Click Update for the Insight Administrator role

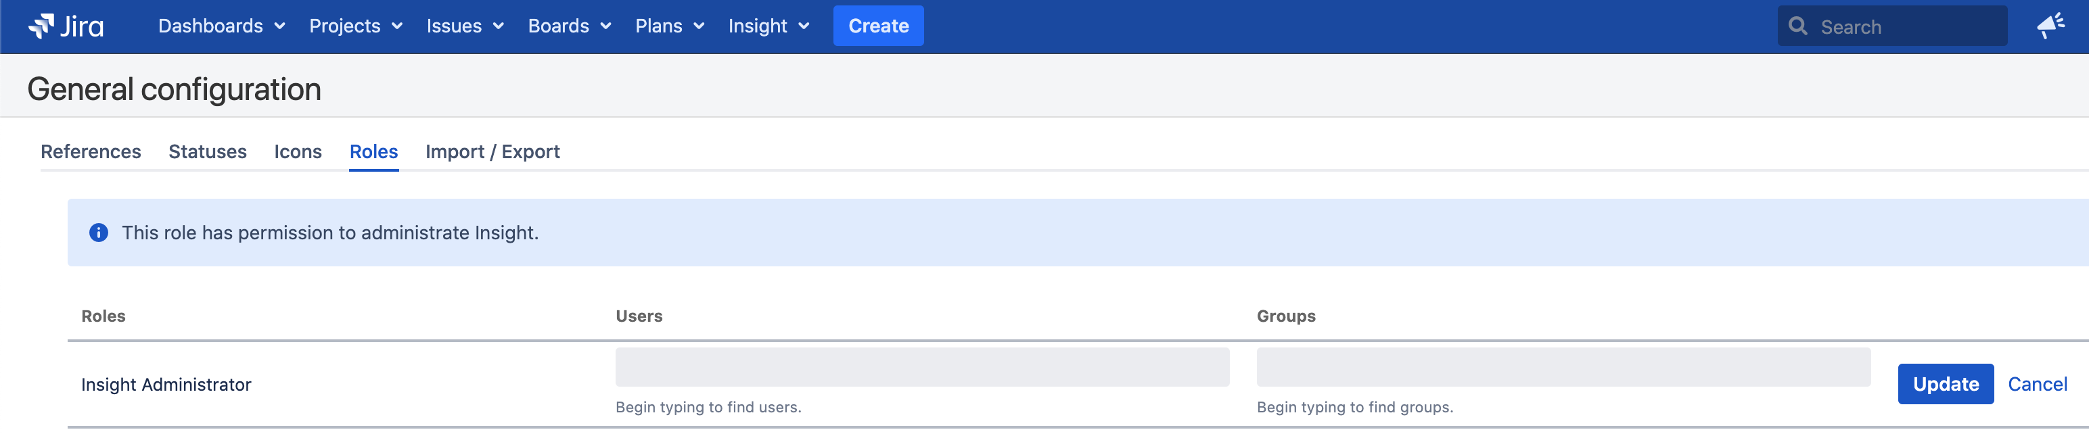click(x=1946, y=384)
